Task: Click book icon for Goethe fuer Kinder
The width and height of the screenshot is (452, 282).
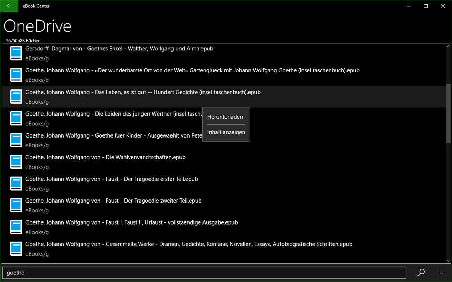Action: coord(16,140)
